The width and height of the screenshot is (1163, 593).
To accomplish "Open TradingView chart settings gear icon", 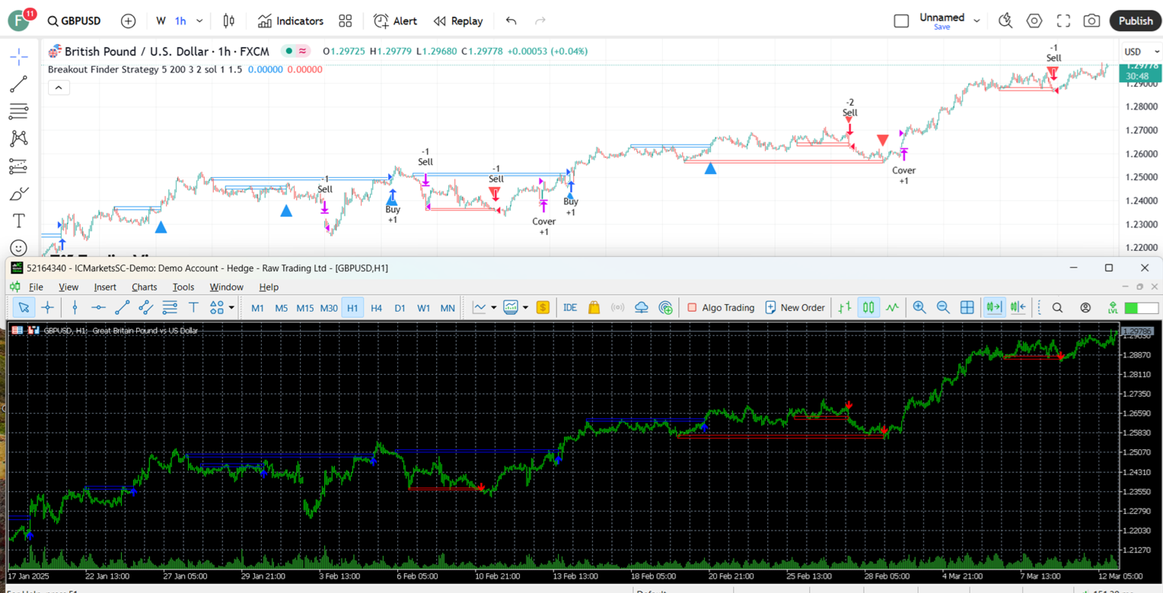I will pos(1034,21).
